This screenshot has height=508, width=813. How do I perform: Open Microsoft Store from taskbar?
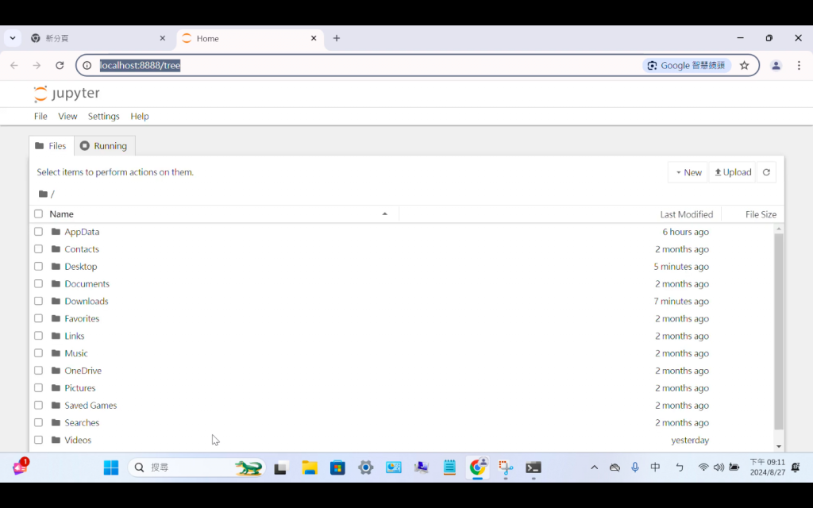[x=337, y=468]
